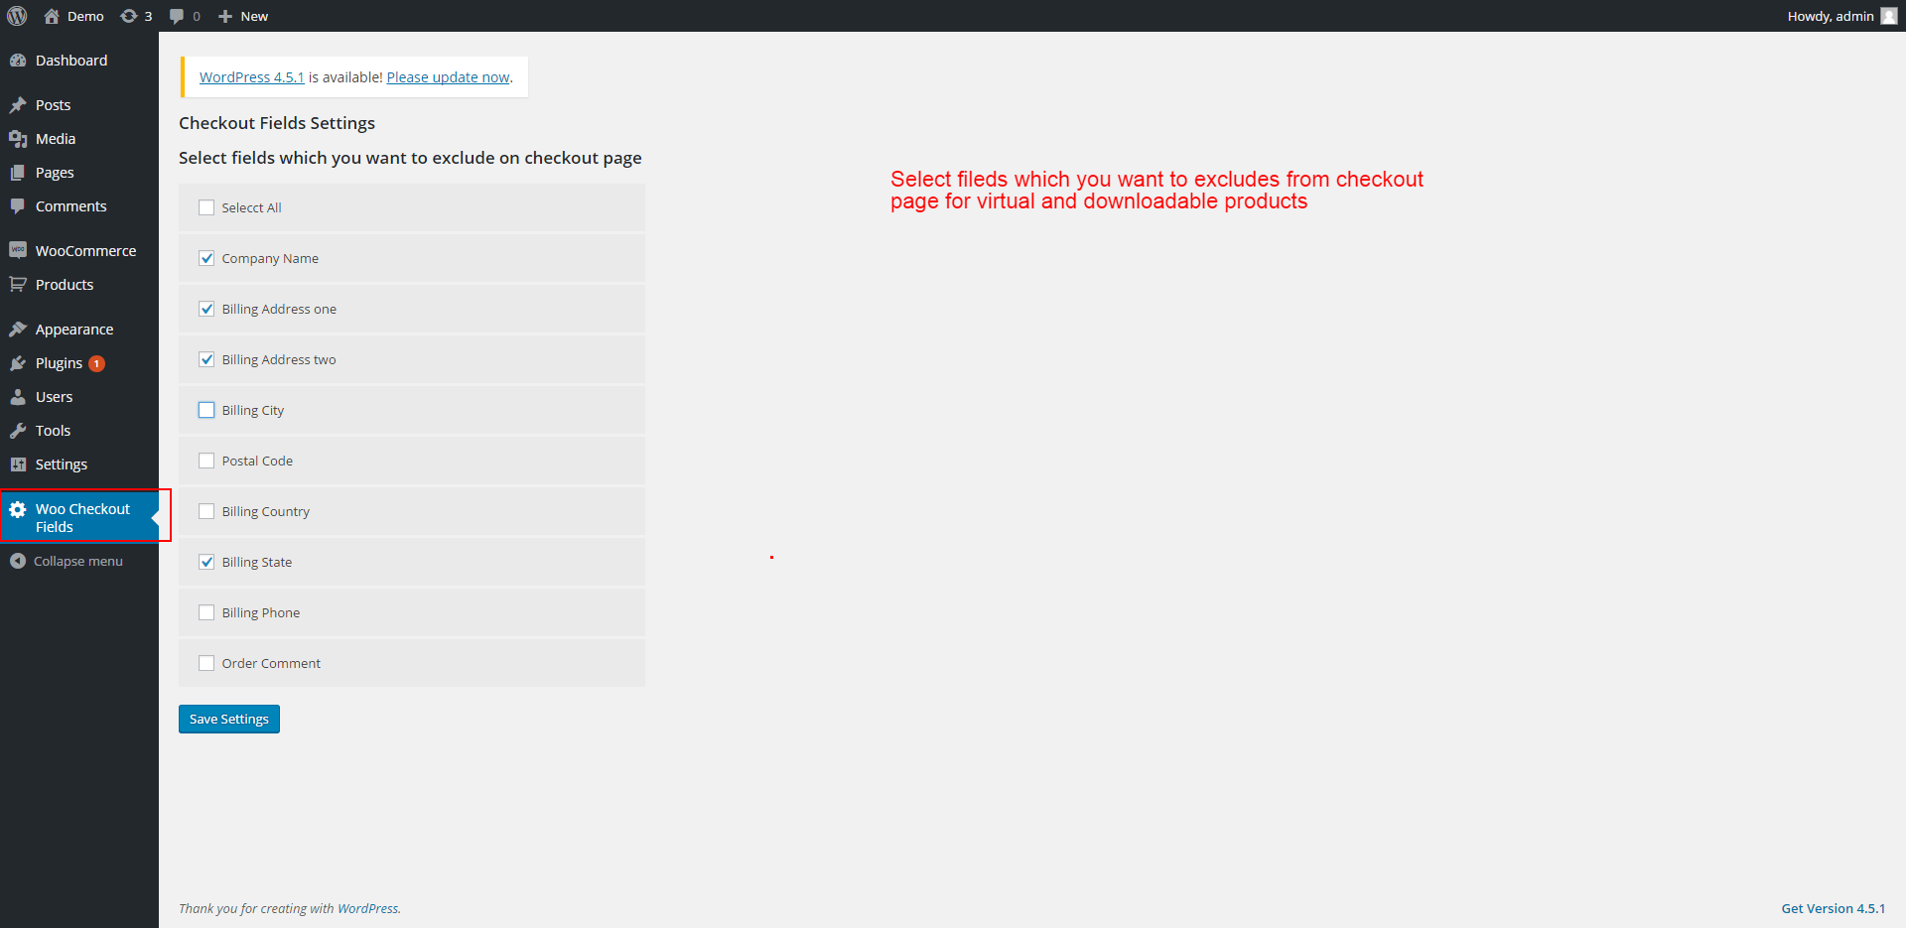Click the Postal Code label text
The height and width of the screenshot is (928, 1906).
(257, 462)
